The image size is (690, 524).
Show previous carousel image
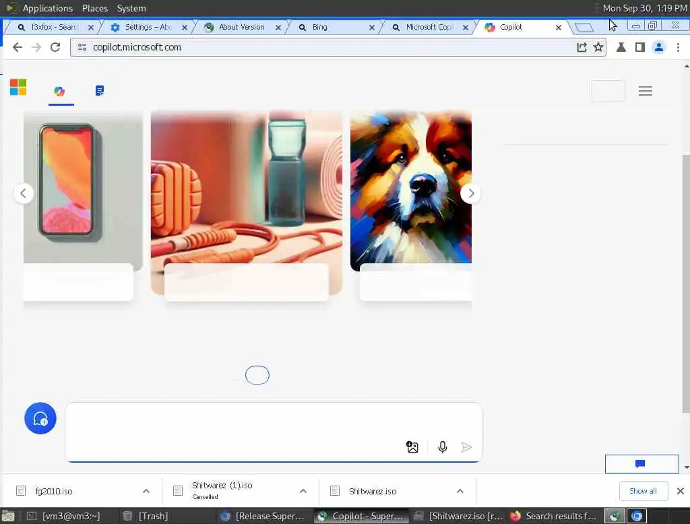24,193
